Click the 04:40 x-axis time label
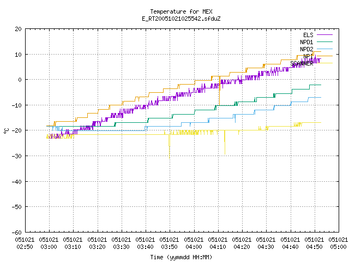 291,247
